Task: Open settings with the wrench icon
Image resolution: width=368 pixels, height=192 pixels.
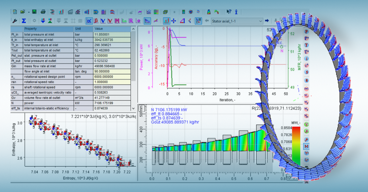Action: (14, 21)
